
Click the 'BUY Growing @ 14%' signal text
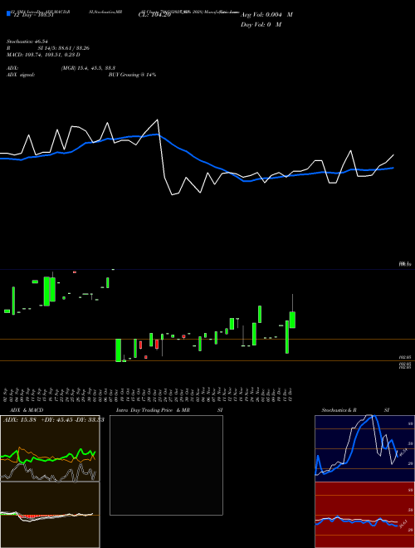pos(132,75)
